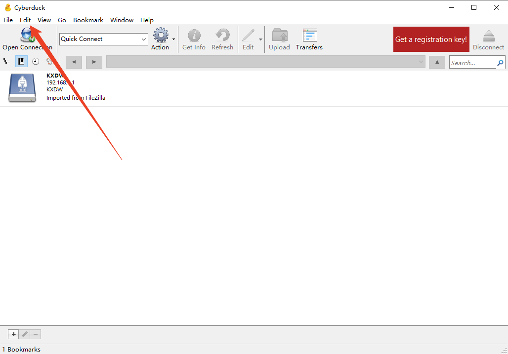Image resolution: width=508 pixels, height=354 pixels.
Task: Expand the Action dropdown arrow
Action: [173, 39]
